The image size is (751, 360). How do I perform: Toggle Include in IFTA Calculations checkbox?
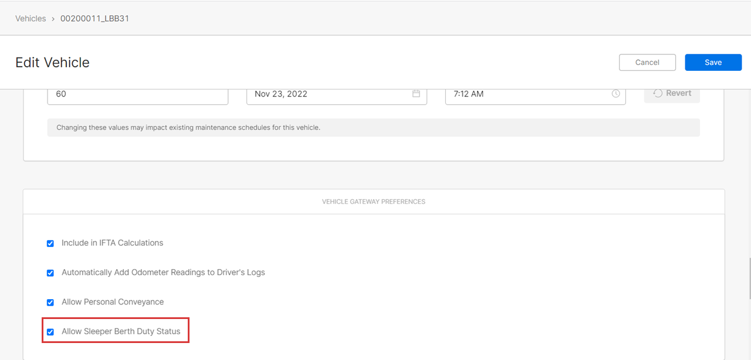50,244
